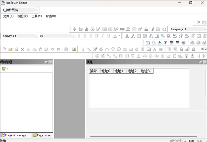
Task: Open the Agency FB font dropdown
Action: click(x=35, y=36)
